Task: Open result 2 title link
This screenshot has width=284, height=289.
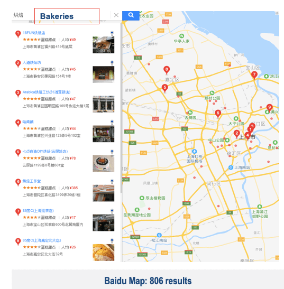Action: [32, 62]
